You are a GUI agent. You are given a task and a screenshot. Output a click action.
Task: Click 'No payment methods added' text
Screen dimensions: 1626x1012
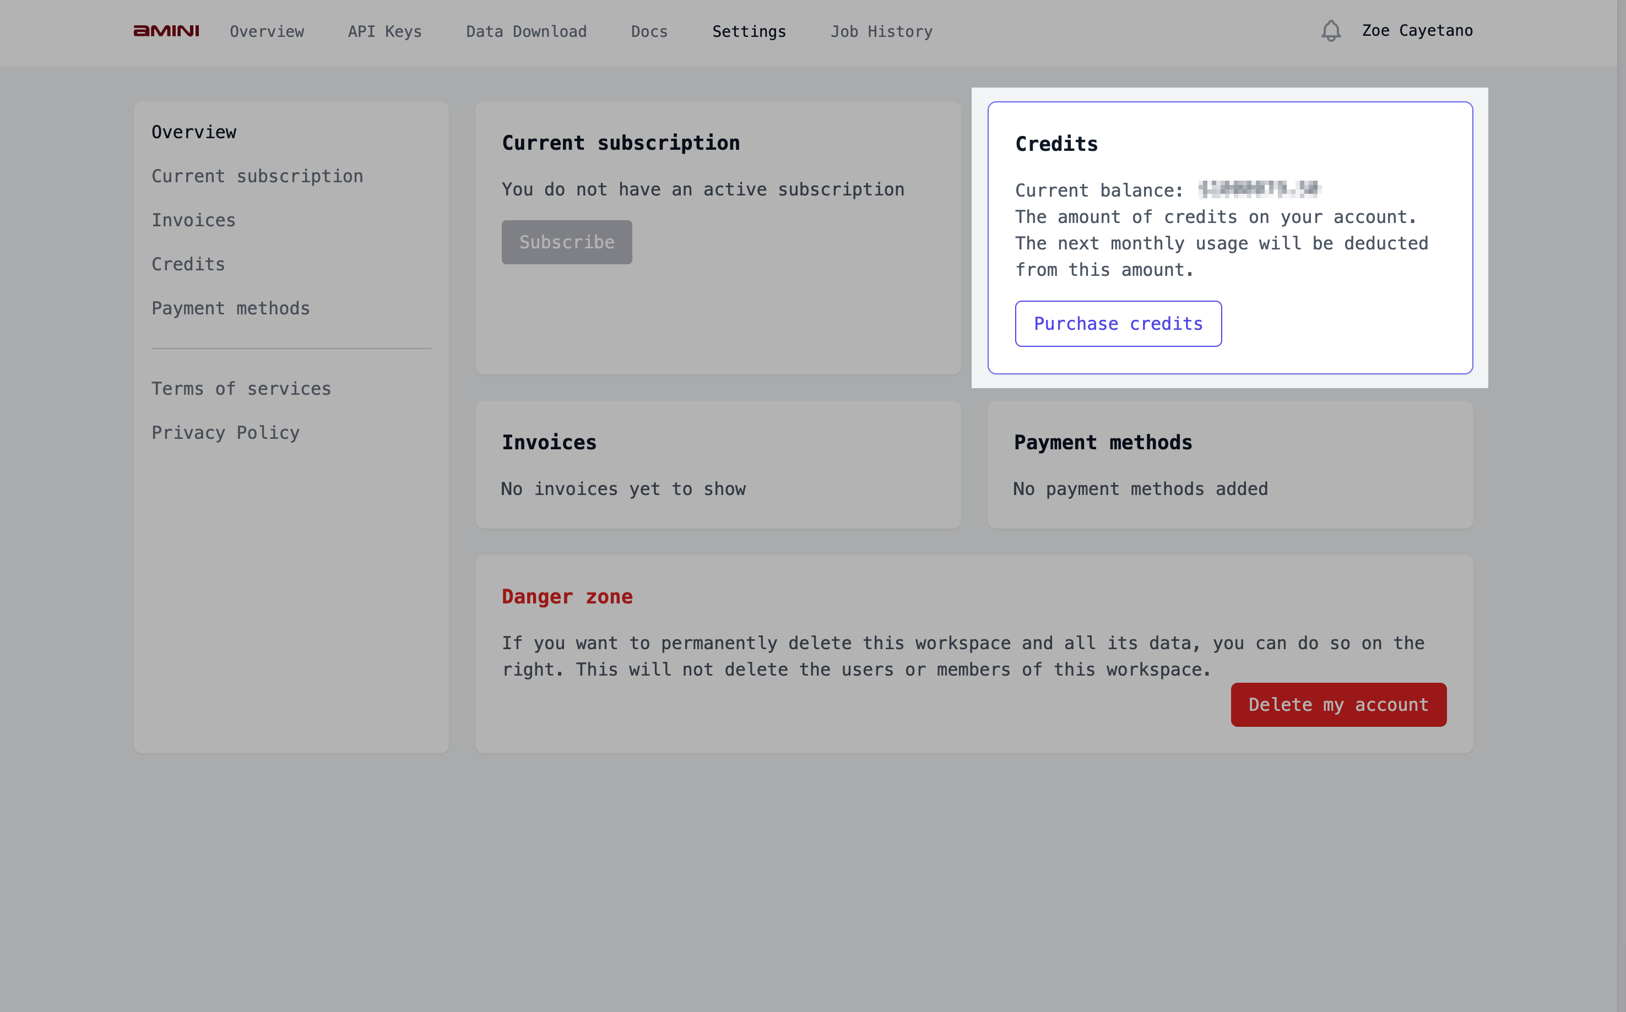coord(1140,489)
